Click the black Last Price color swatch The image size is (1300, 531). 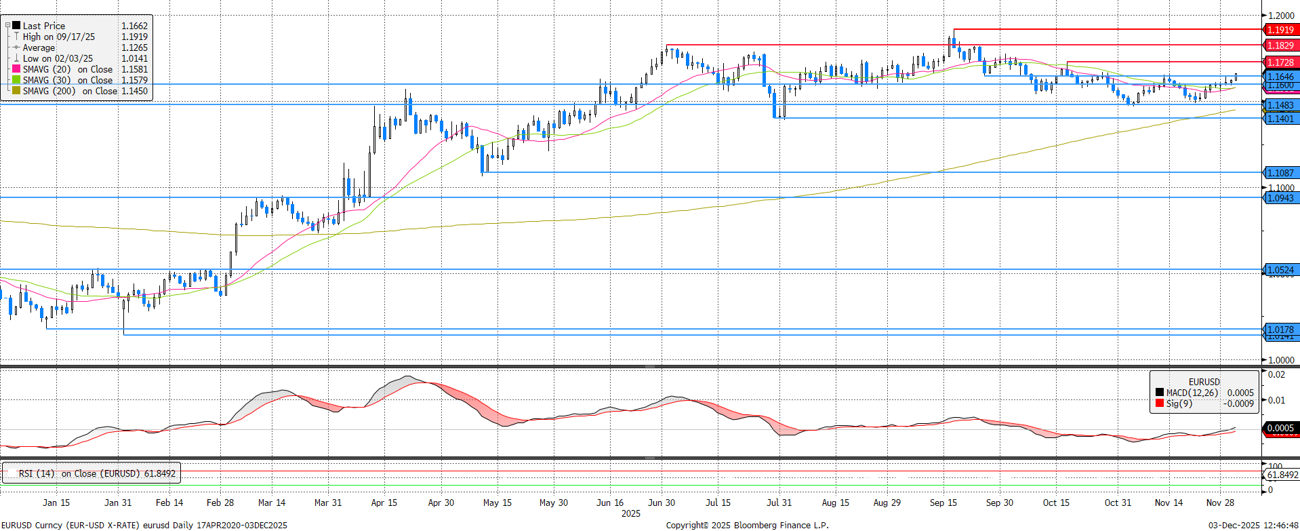click(x=16, y=26)
